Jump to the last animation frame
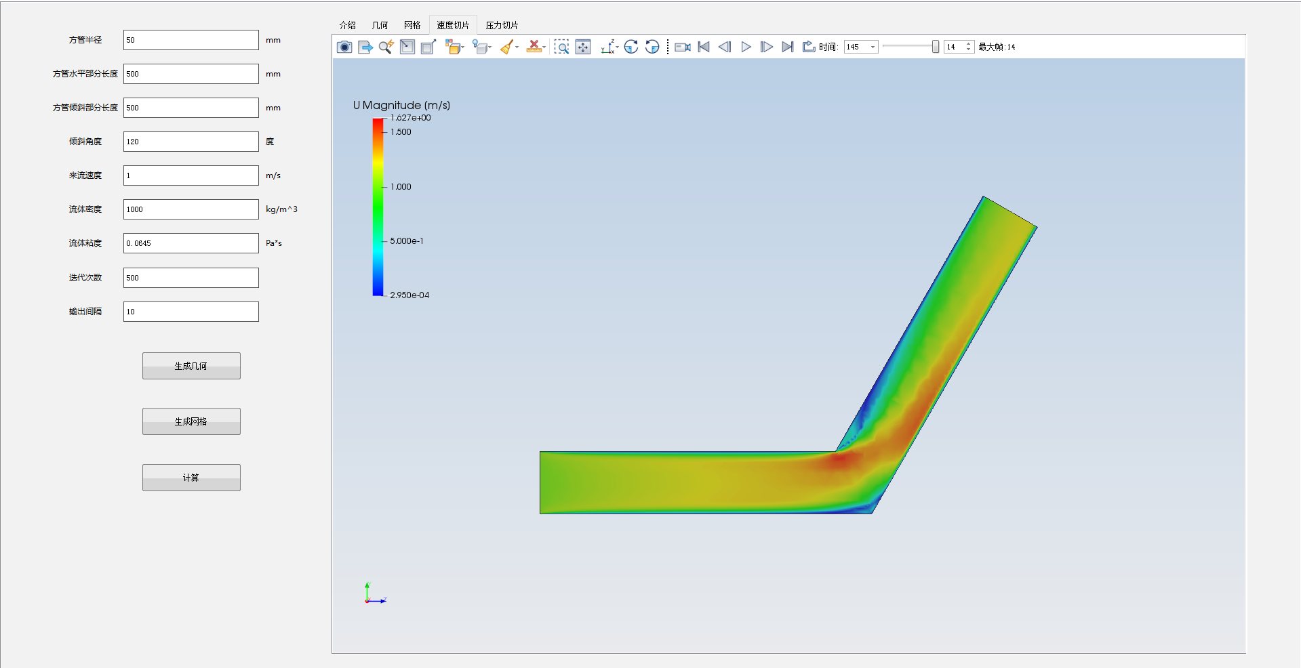 pyautogui.click(x=788, y=47)
